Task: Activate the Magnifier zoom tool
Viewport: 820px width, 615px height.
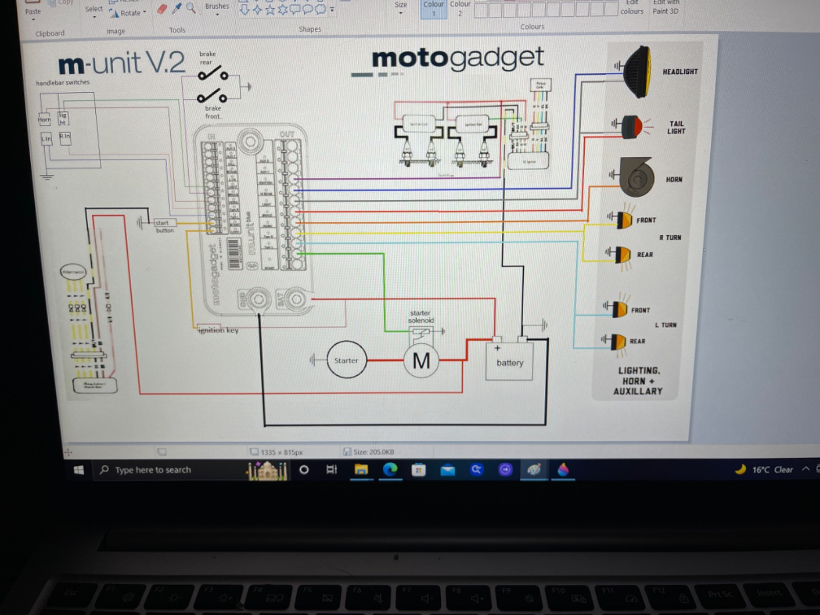Action: [x=191, y=8]
